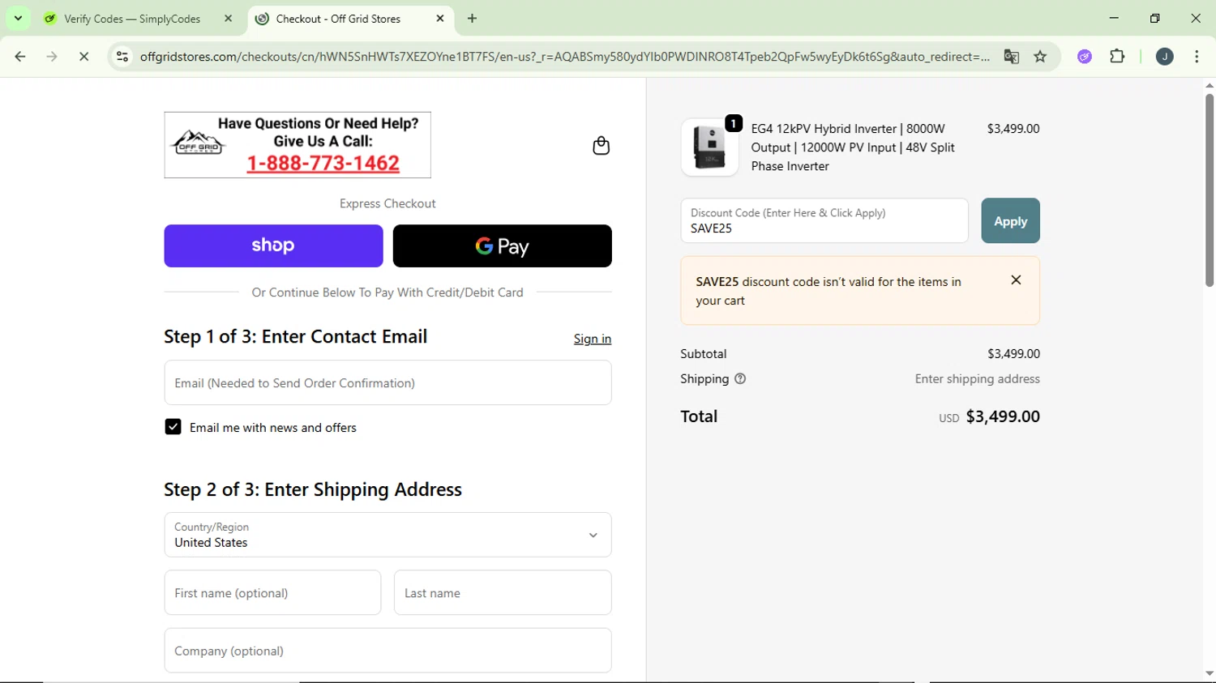Image resolution: width=1216 pixels, height=683 pixels.
Task: Close the Verify Codes SimplyCodes tab
Action: (229, 19)
